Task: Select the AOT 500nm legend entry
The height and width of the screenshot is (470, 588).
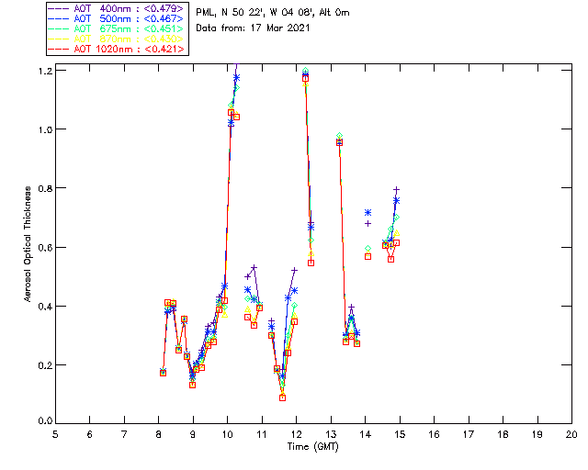Action: tap(118, 19)
